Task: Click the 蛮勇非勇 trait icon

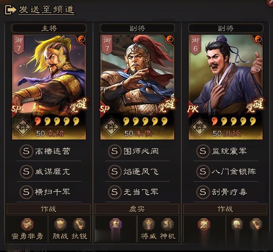Action: [27, 224]
